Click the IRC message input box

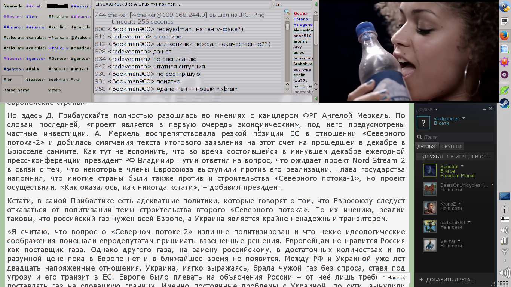click(x=204, y=98)
